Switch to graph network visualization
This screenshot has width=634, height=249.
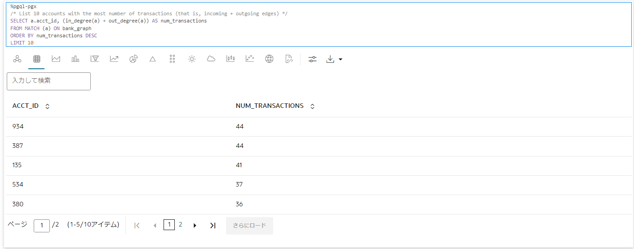point(17,59)
